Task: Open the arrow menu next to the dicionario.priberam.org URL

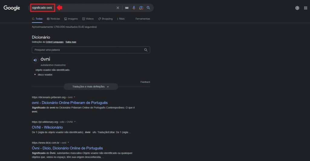Action: (x=74, y=97)
